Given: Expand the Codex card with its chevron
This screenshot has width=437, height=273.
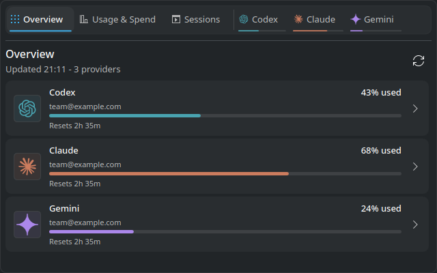Looking at the screenshot, I should point(415,109).
